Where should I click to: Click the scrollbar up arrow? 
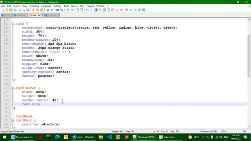249,19
